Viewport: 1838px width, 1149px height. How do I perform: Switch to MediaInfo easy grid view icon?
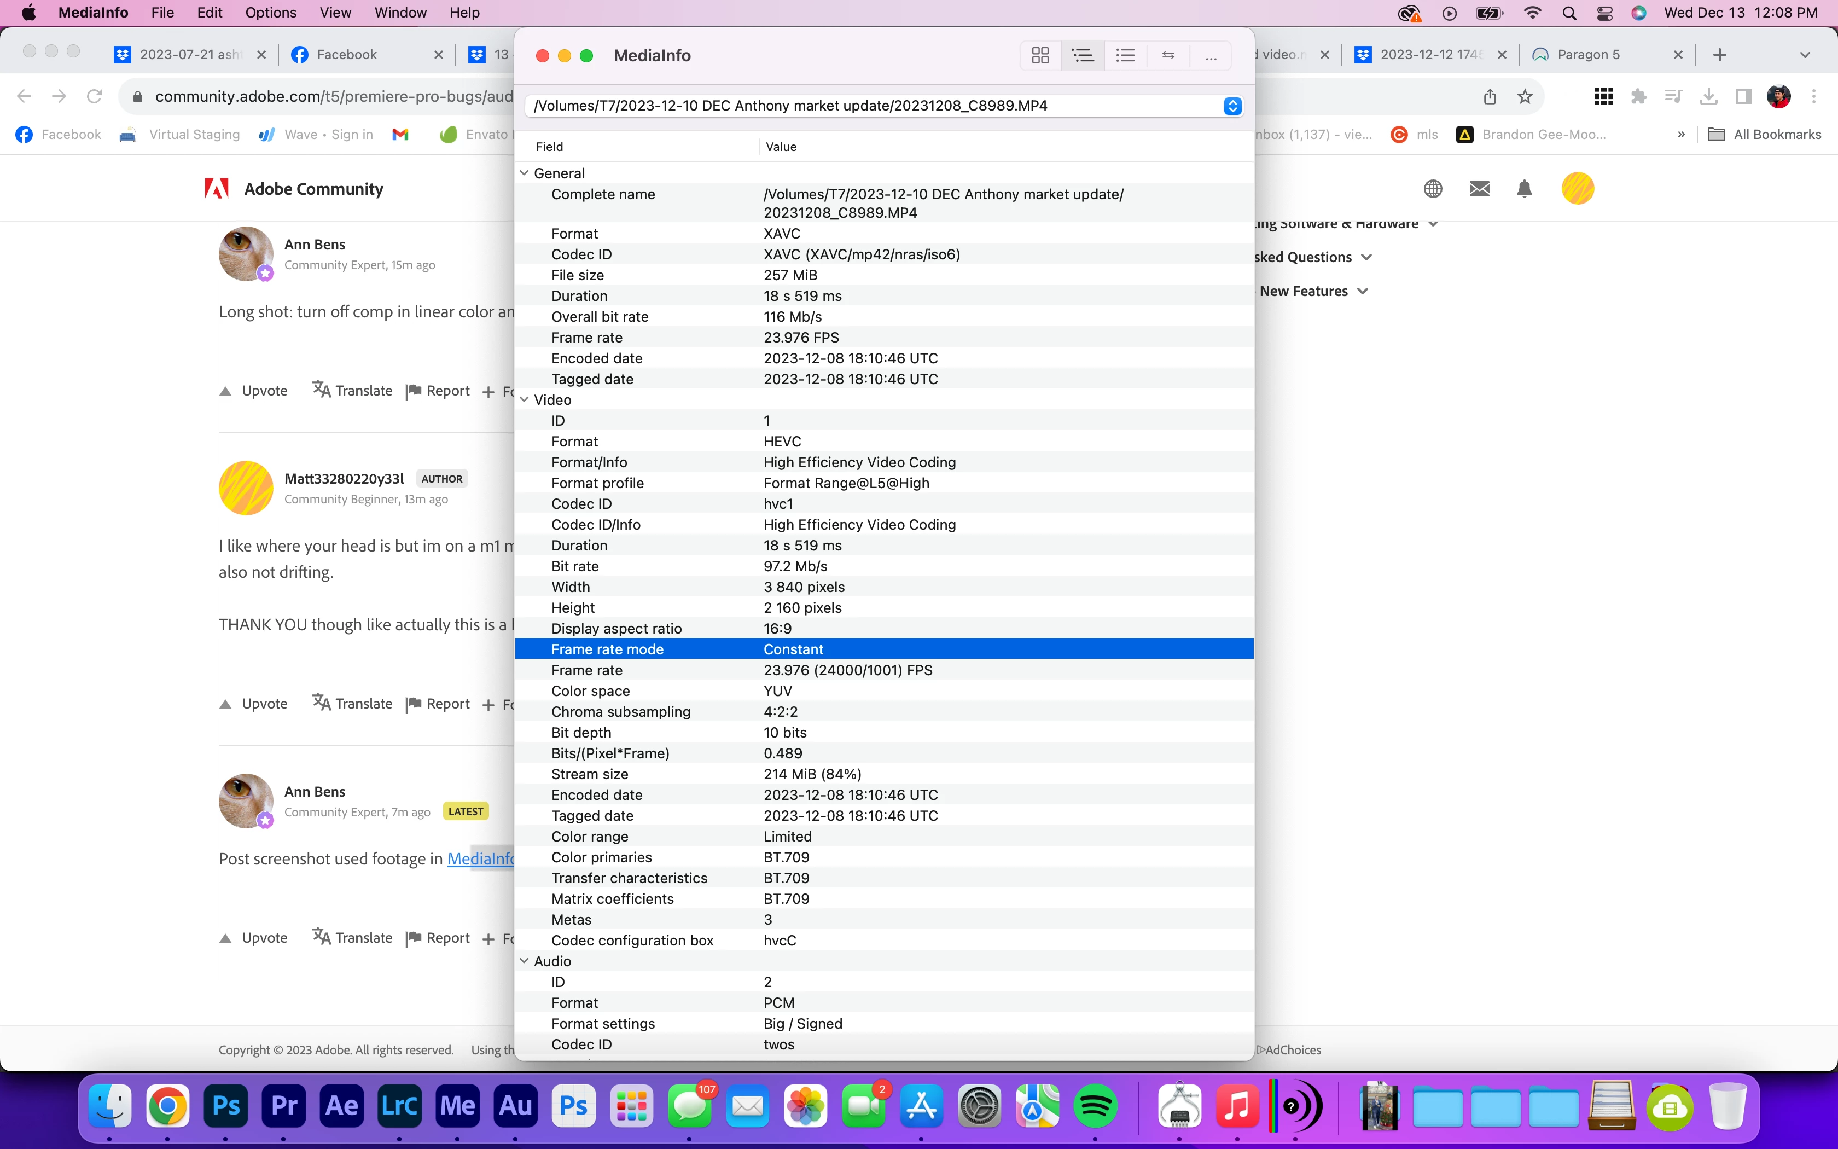pyautogui.click(x=1040, y=55)
